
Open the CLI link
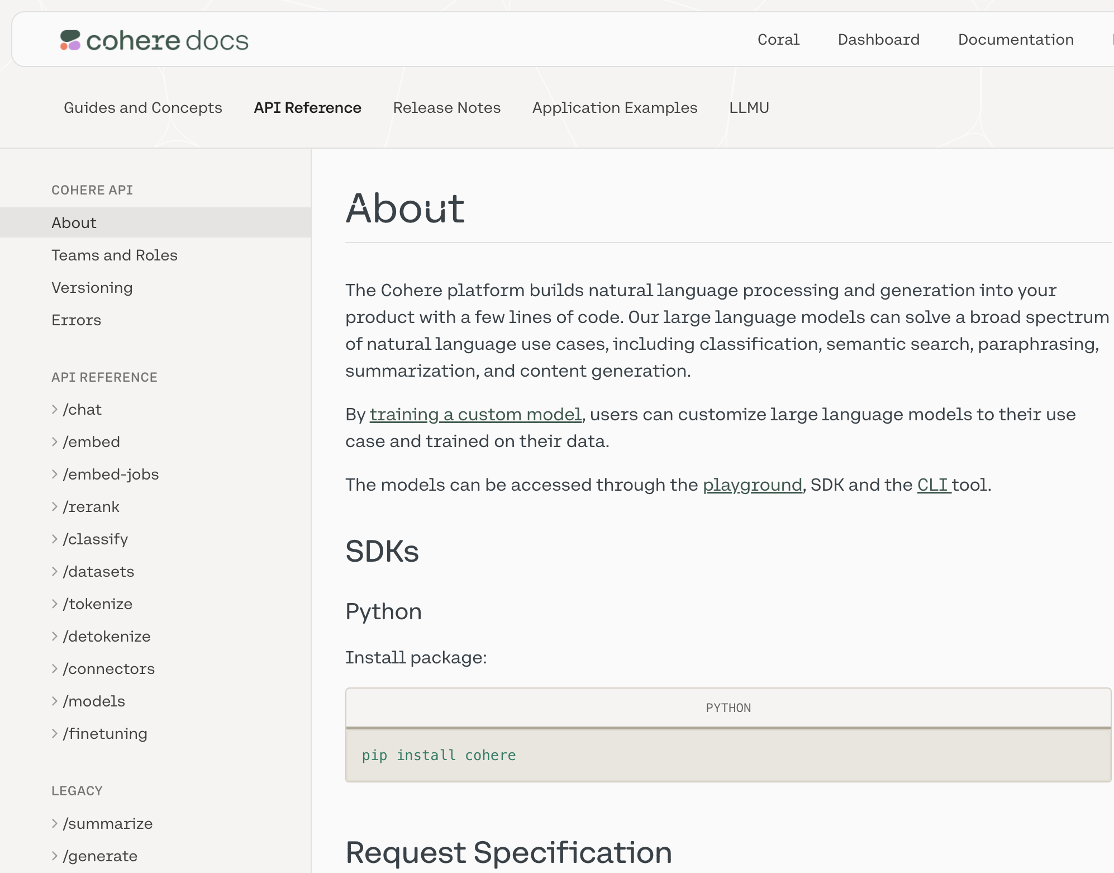click(934, 485)
